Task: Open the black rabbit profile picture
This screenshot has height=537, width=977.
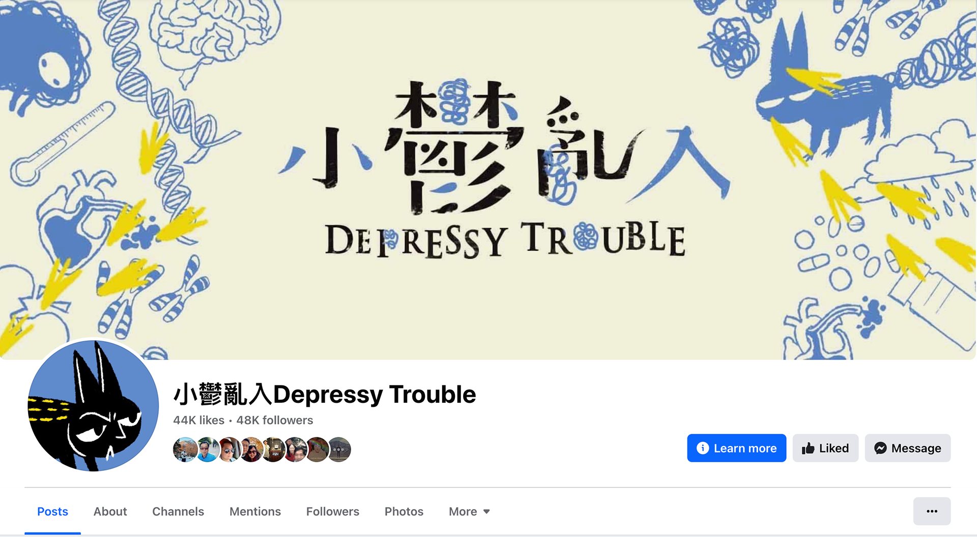Action: [93, 405]
